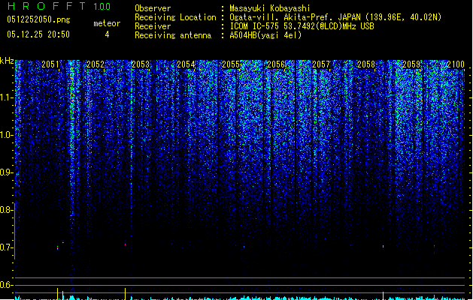Click the "meteor" count label
473x300 pixels.
[x=107, y=23]
